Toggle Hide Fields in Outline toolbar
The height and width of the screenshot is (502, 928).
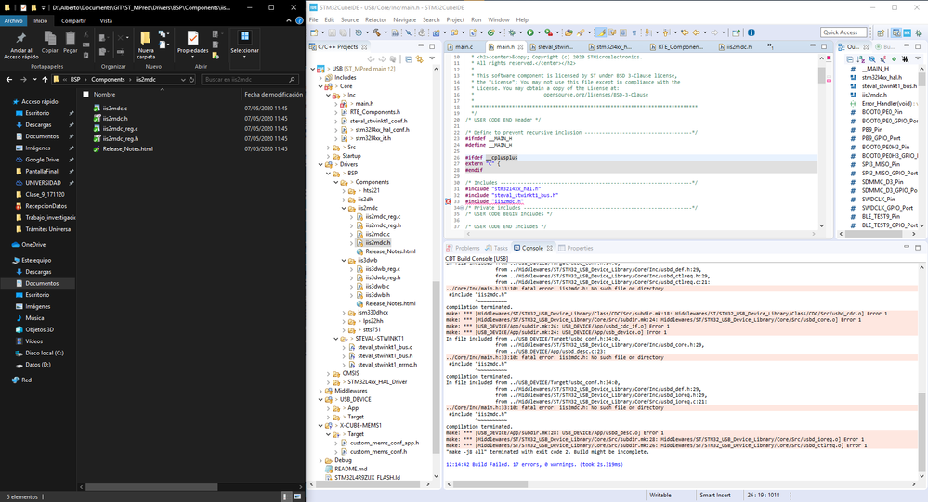871,58
